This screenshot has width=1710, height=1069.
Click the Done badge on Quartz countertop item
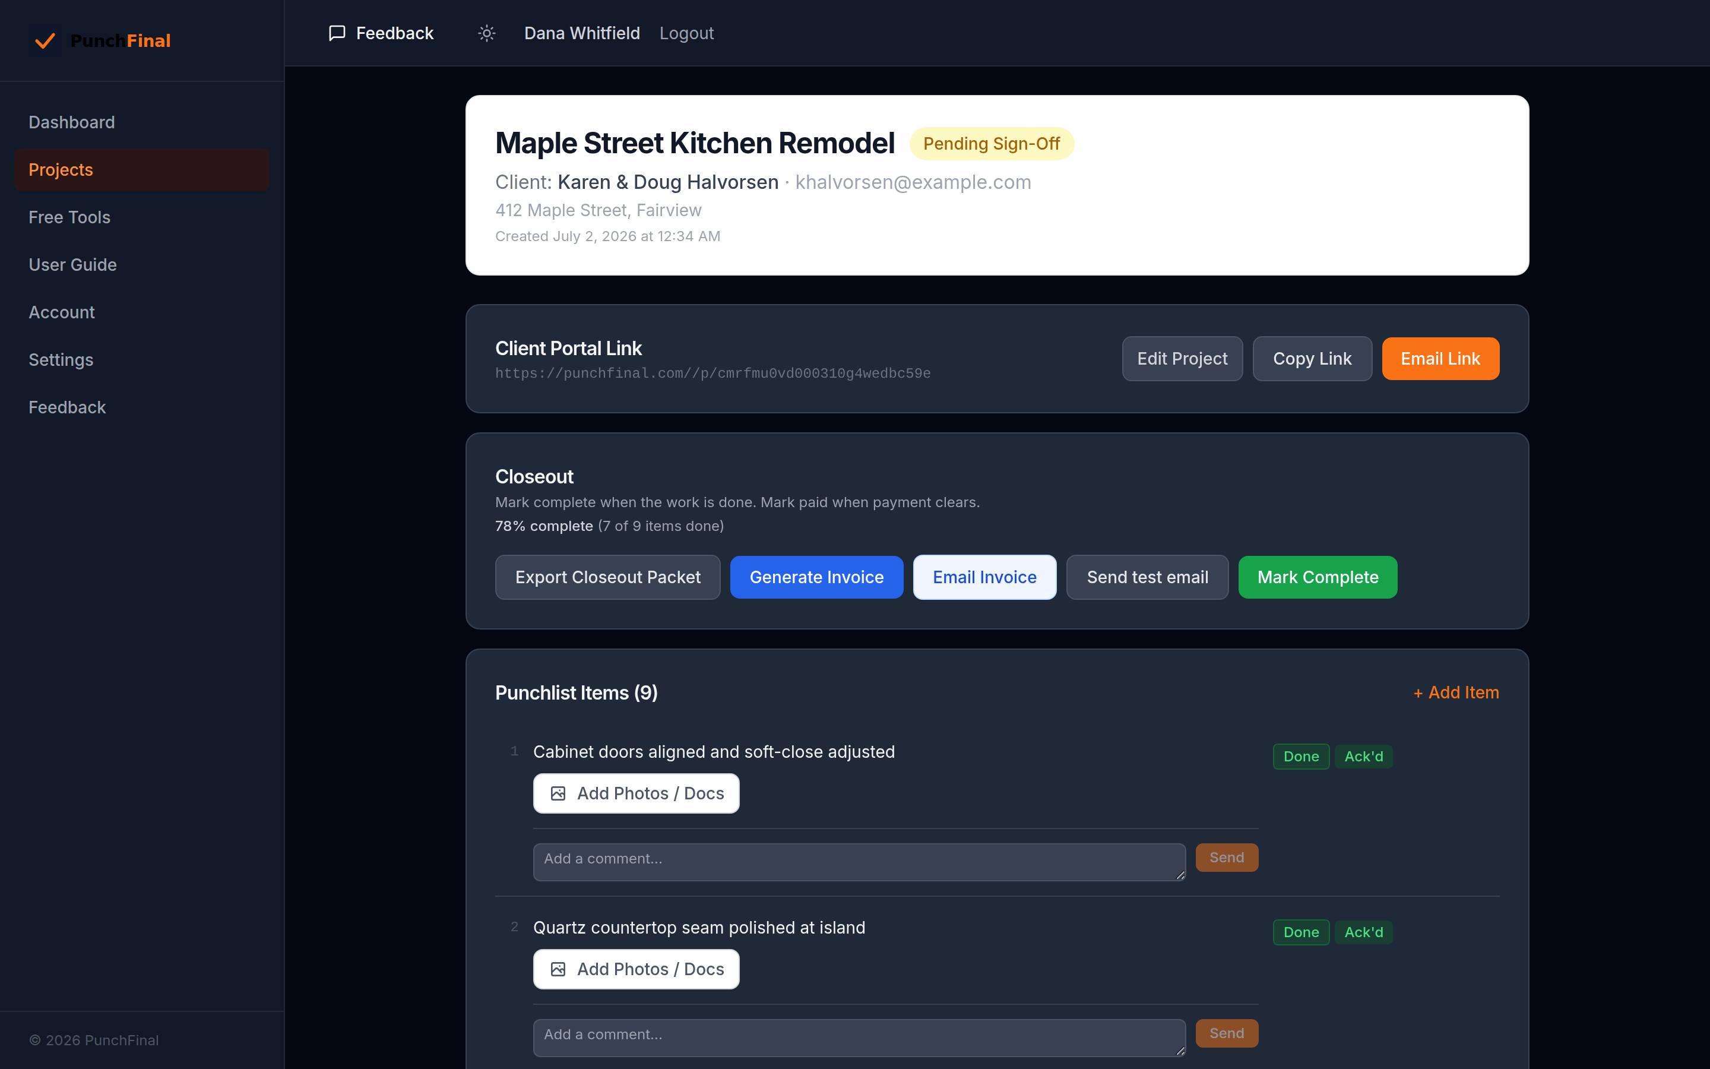pos(1301,932)
